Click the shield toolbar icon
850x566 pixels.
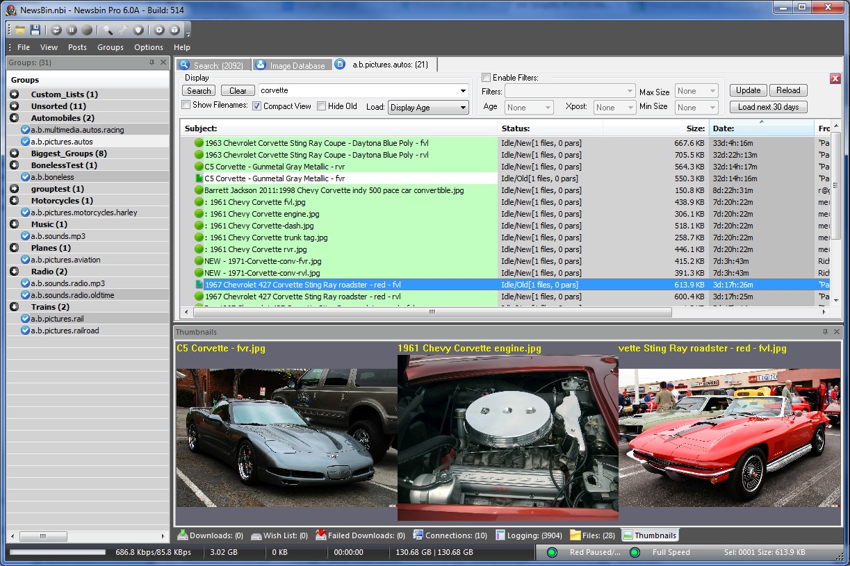[x=138, y=30]
